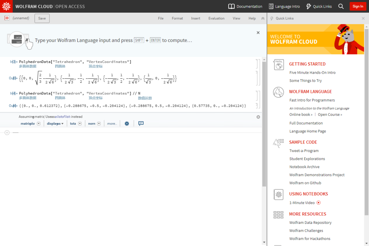Apply the total suggestion
369x246 pixels.
pos(73,123)
